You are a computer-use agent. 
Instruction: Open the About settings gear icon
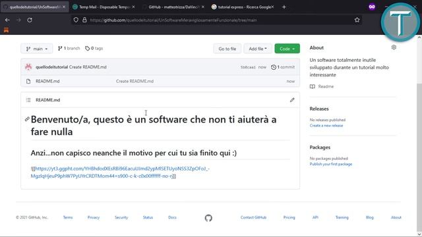coord(394,47)
